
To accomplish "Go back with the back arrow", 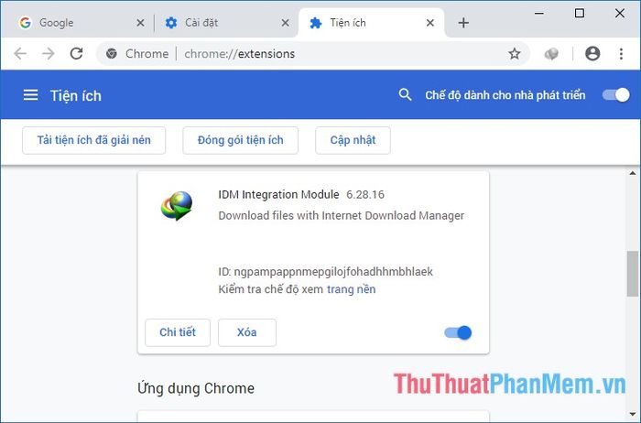I will tap(20, 53).
